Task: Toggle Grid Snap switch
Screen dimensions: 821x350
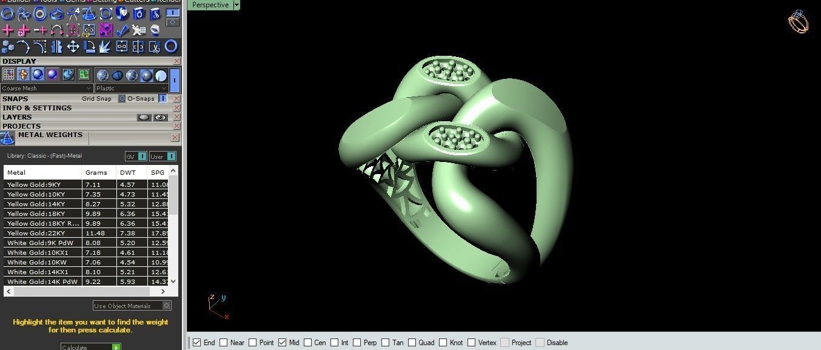Action: point(122,98)
